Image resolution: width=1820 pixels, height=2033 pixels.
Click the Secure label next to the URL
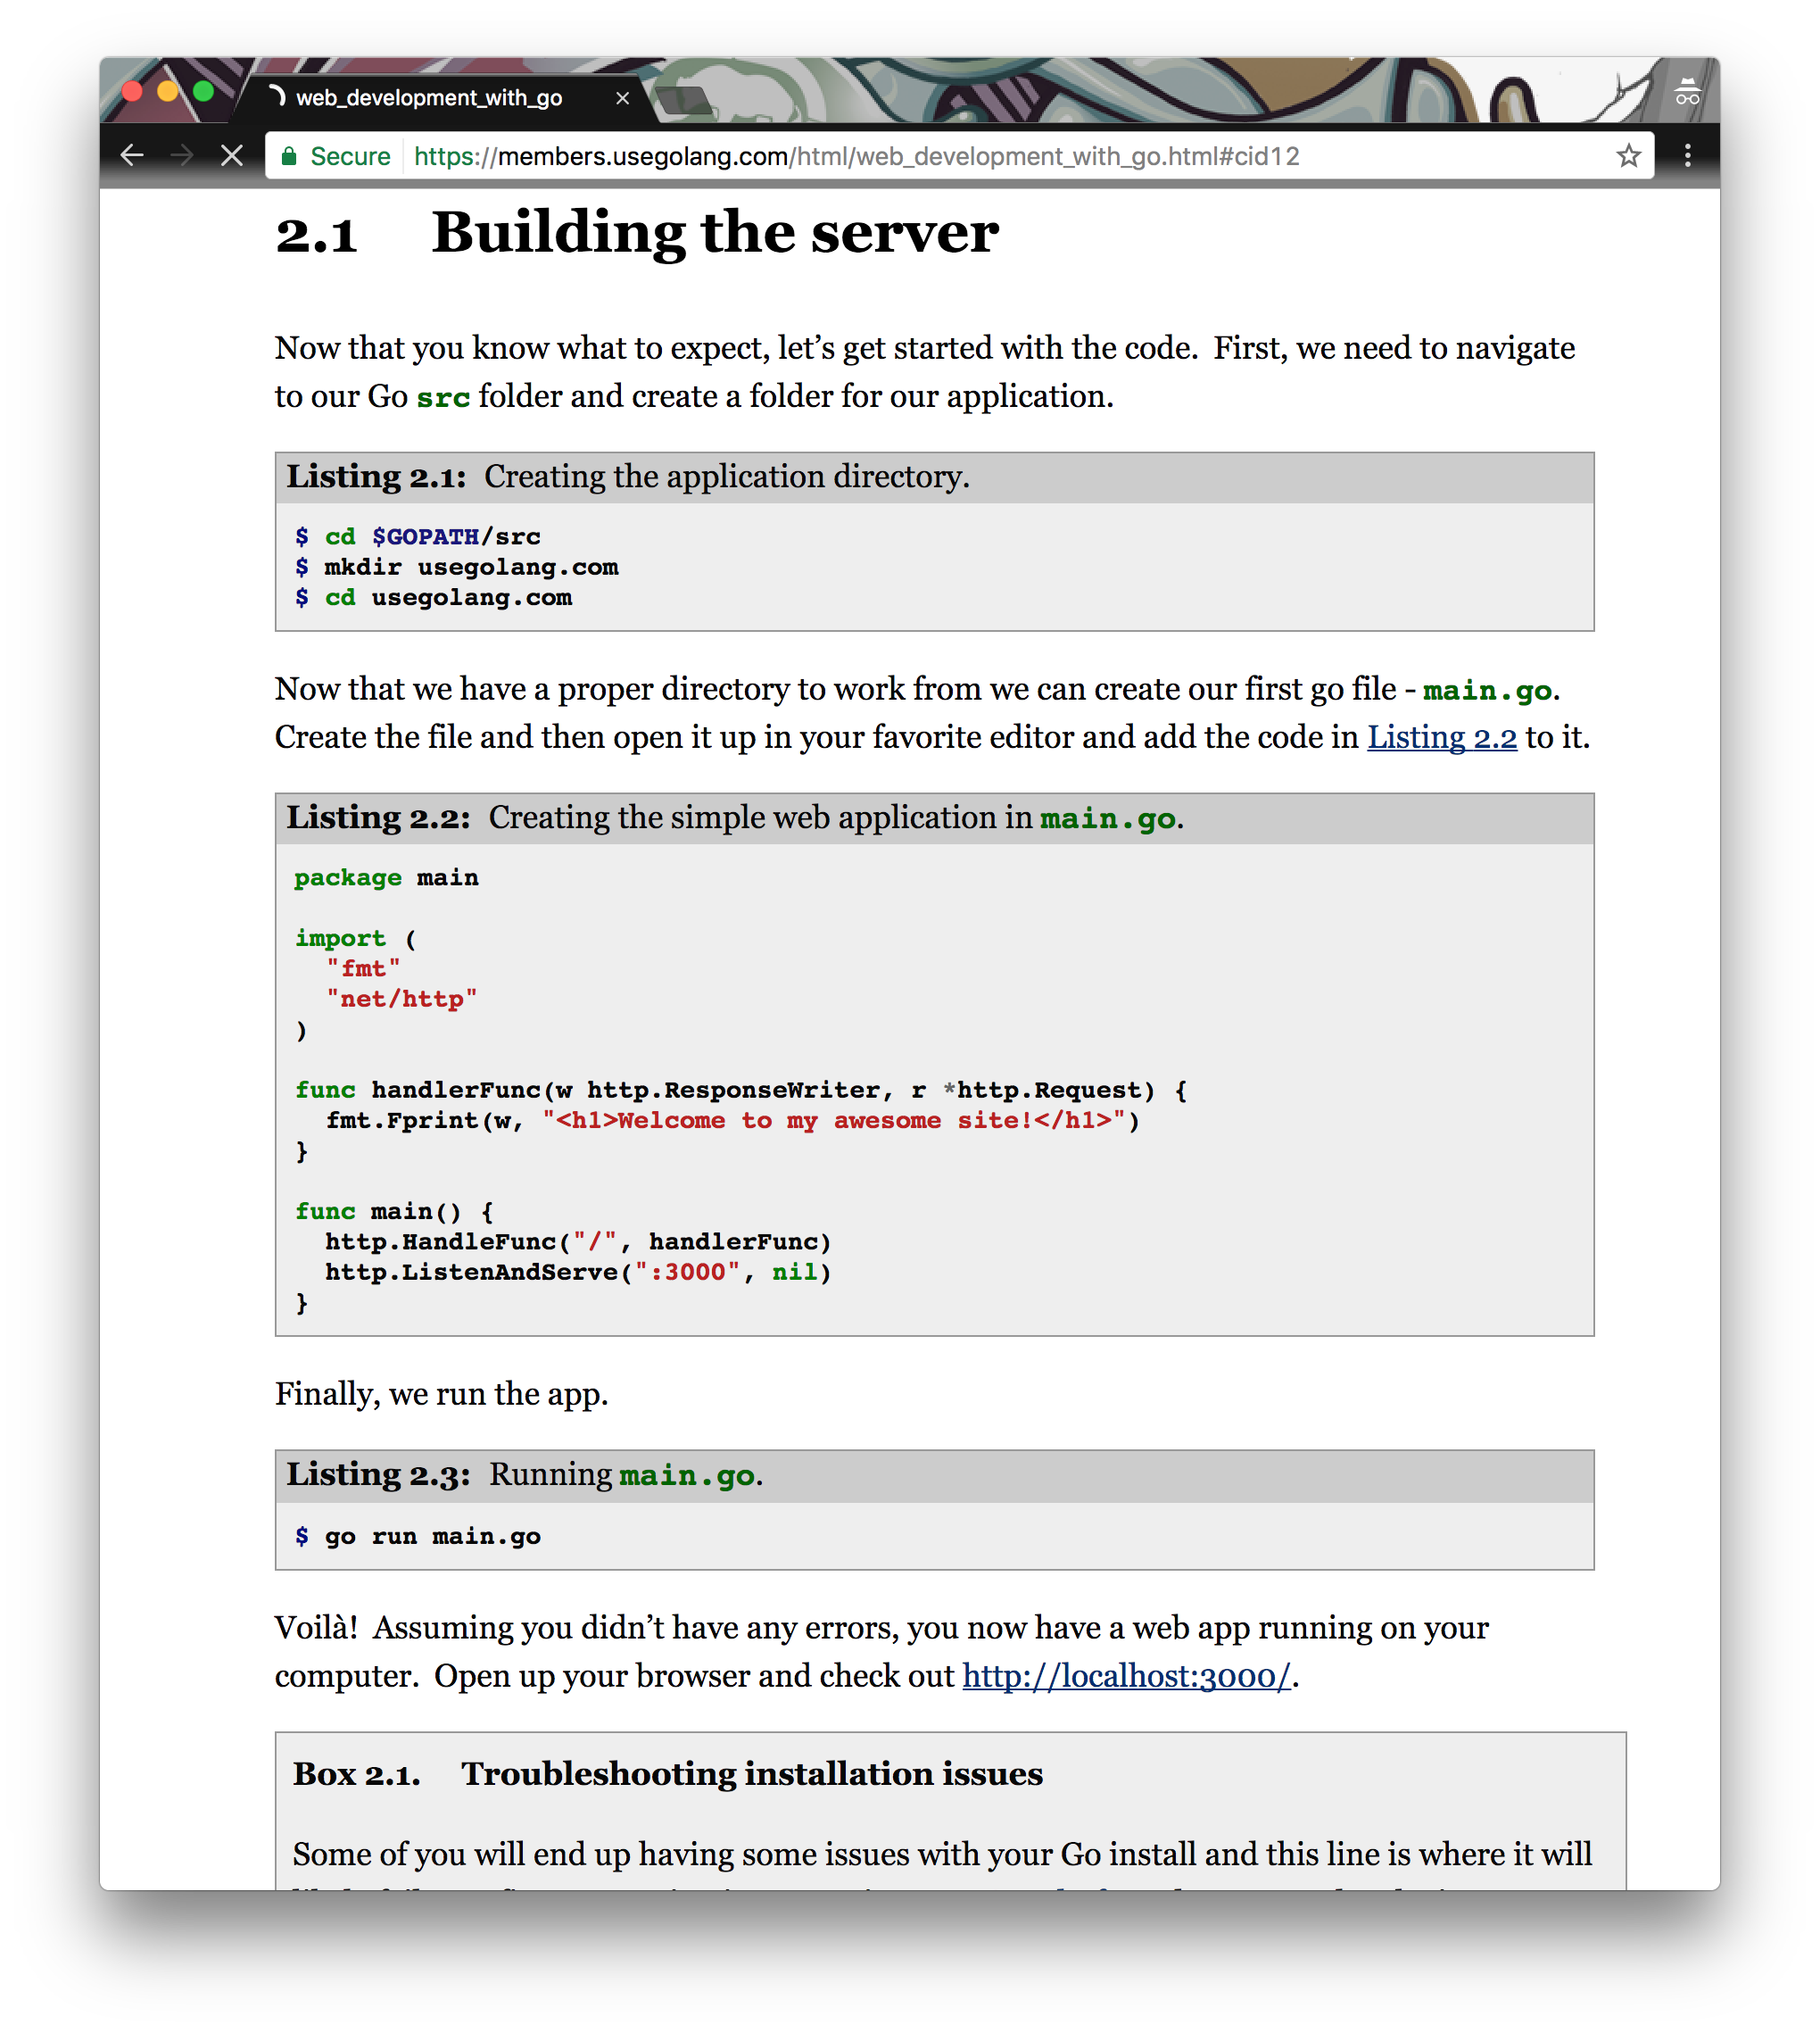point(348,156)
